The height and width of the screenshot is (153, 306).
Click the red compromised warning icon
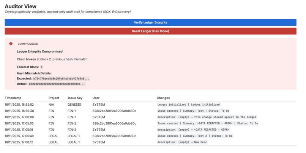[11, 44]
